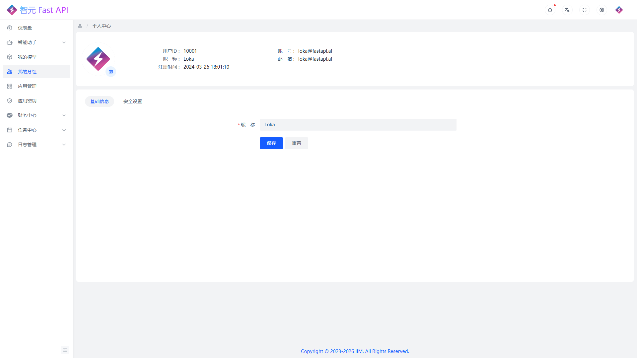Click the 重置 reset button
Screen dimensions: 637x358
pos(297,143)
